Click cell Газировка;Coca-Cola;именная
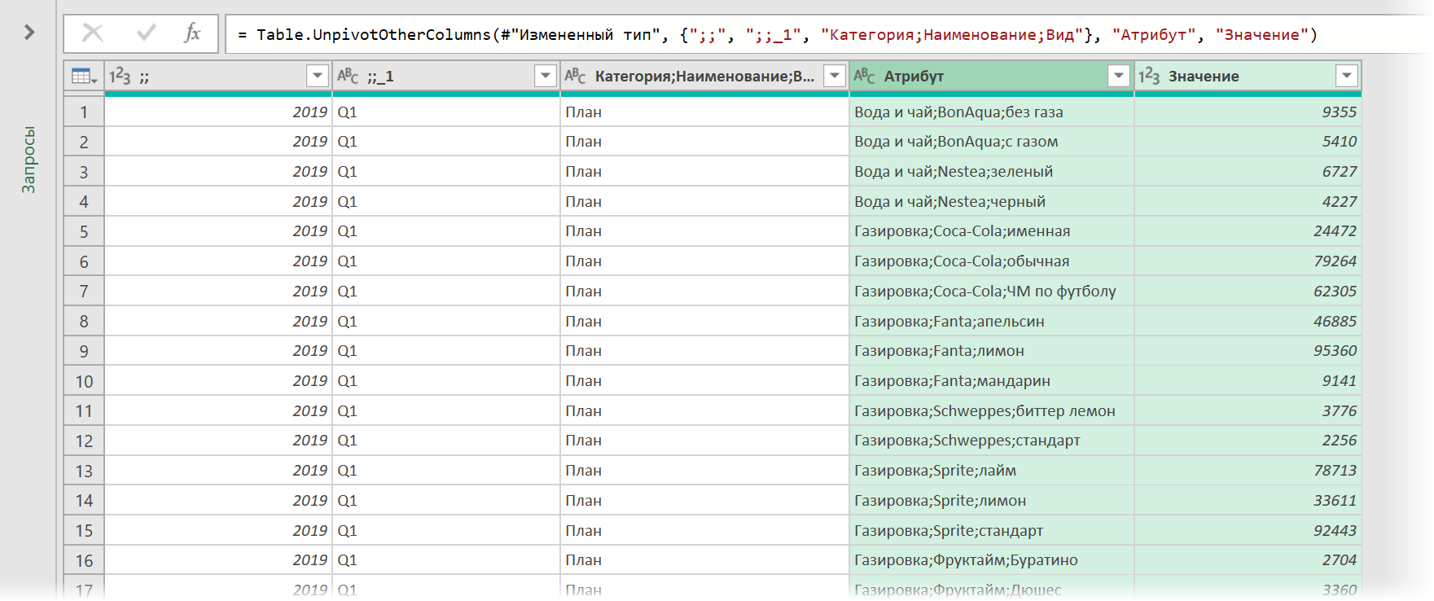1434x601 pixels. pos(991,231)
